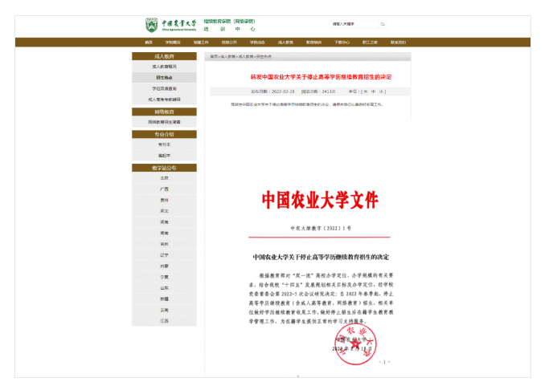Viewport: 553px width, 390px height.
Task: Click the red article title 转发中国农业大学关于停止…
Action: (x=321, y=77)
